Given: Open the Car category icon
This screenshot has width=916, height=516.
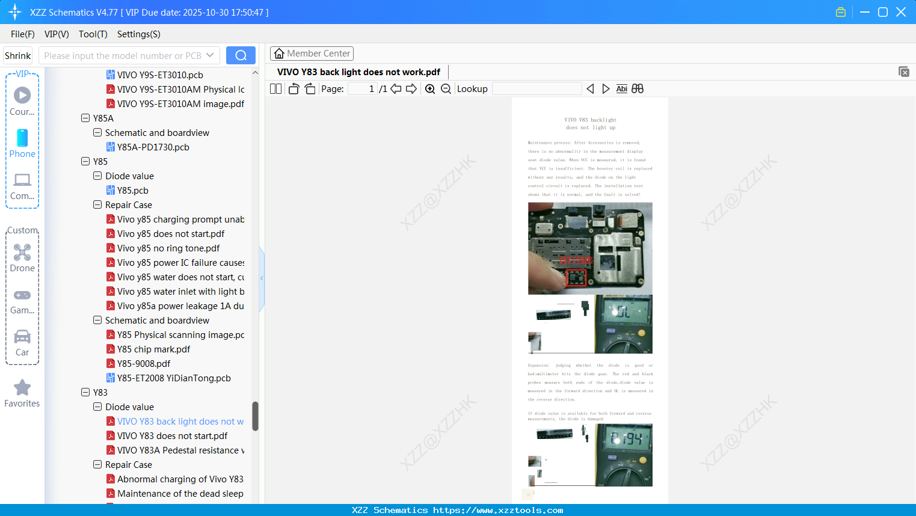Looking at the screenshot, I should tap(22, 336).
